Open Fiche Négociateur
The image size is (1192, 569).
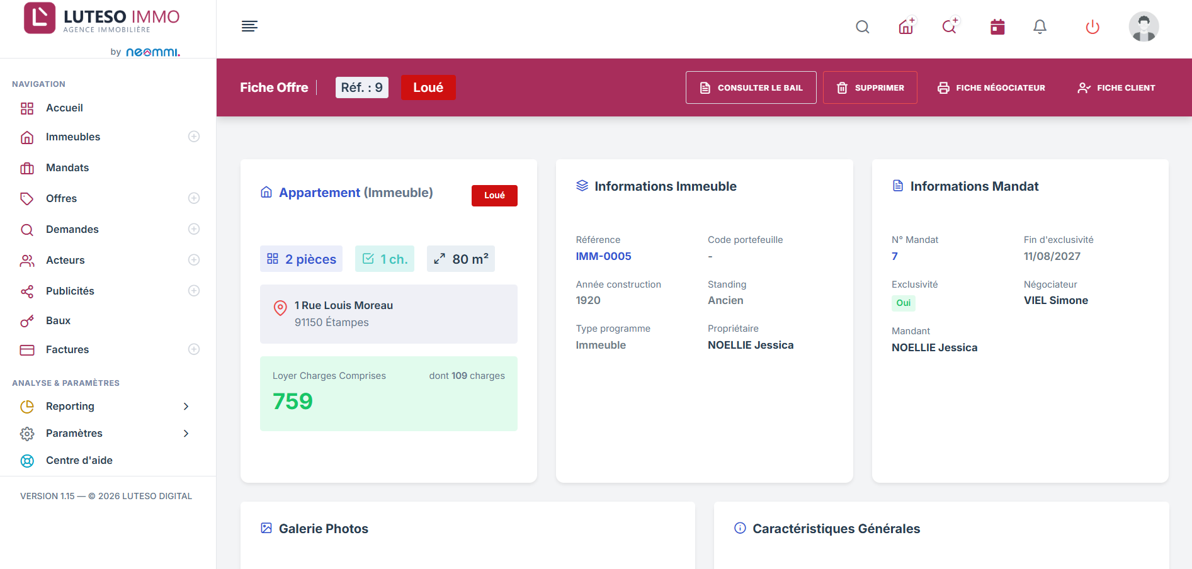click(x=991, y=87)
